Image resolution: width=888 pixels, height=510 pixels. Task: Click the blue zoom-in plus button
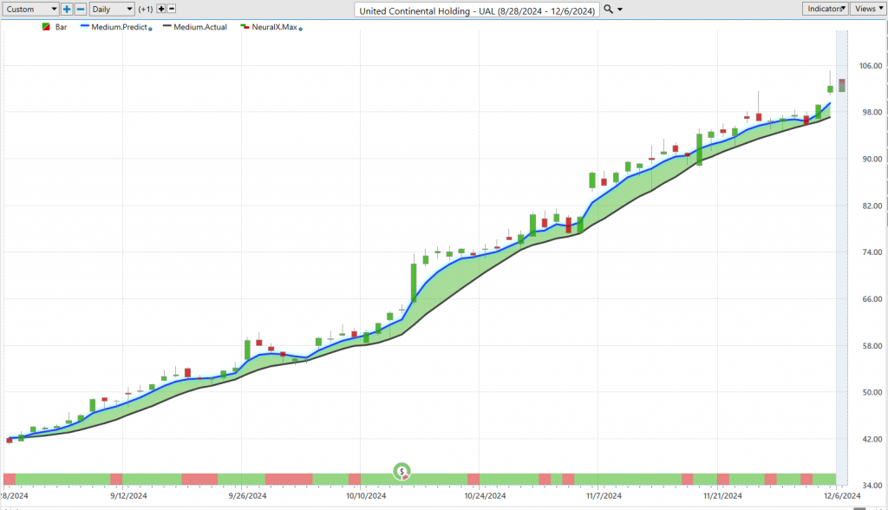[67, 9]
